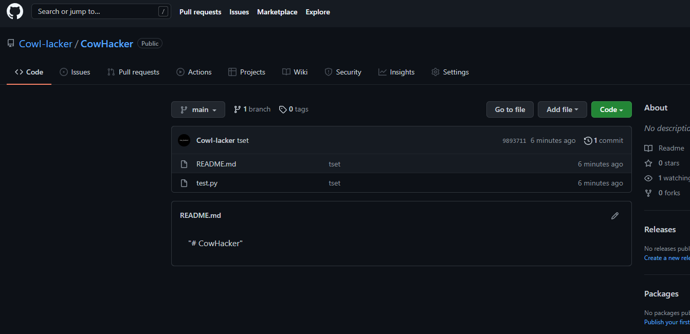Select the Code tab

click(29, 72)
